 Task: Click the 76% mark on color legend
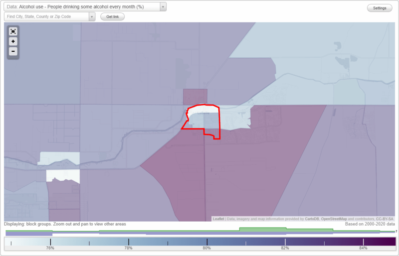(x=50, y=242)
